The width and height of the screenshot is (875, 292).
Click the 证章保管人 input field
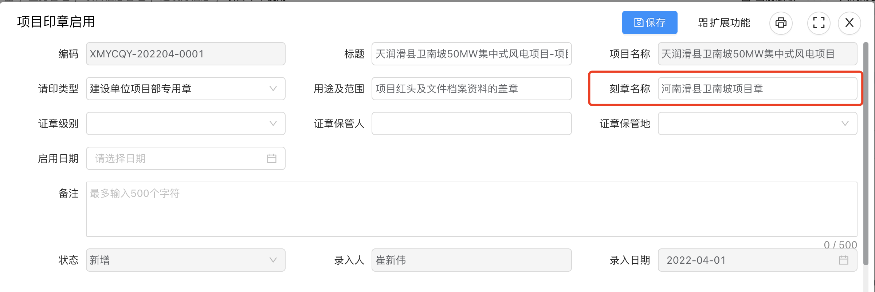click(471, 123)
